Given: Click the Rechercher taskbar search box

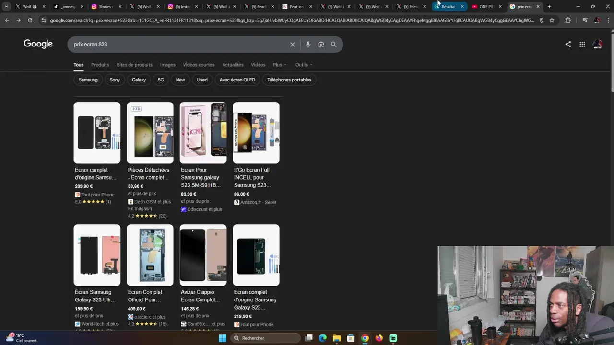Looking at the screenshot, I should click(x=265, y=338).
